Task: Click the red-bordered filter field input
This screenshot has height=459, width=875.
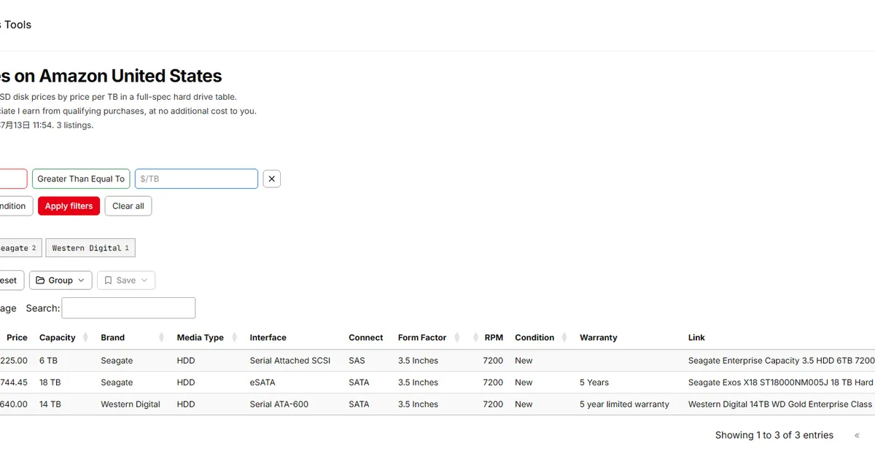Action: tap(12, 178)
